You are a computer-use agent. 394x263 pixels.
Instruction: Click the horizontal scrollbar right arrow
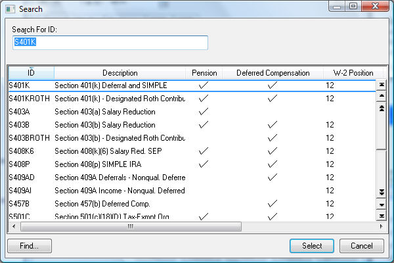(370, 226)
